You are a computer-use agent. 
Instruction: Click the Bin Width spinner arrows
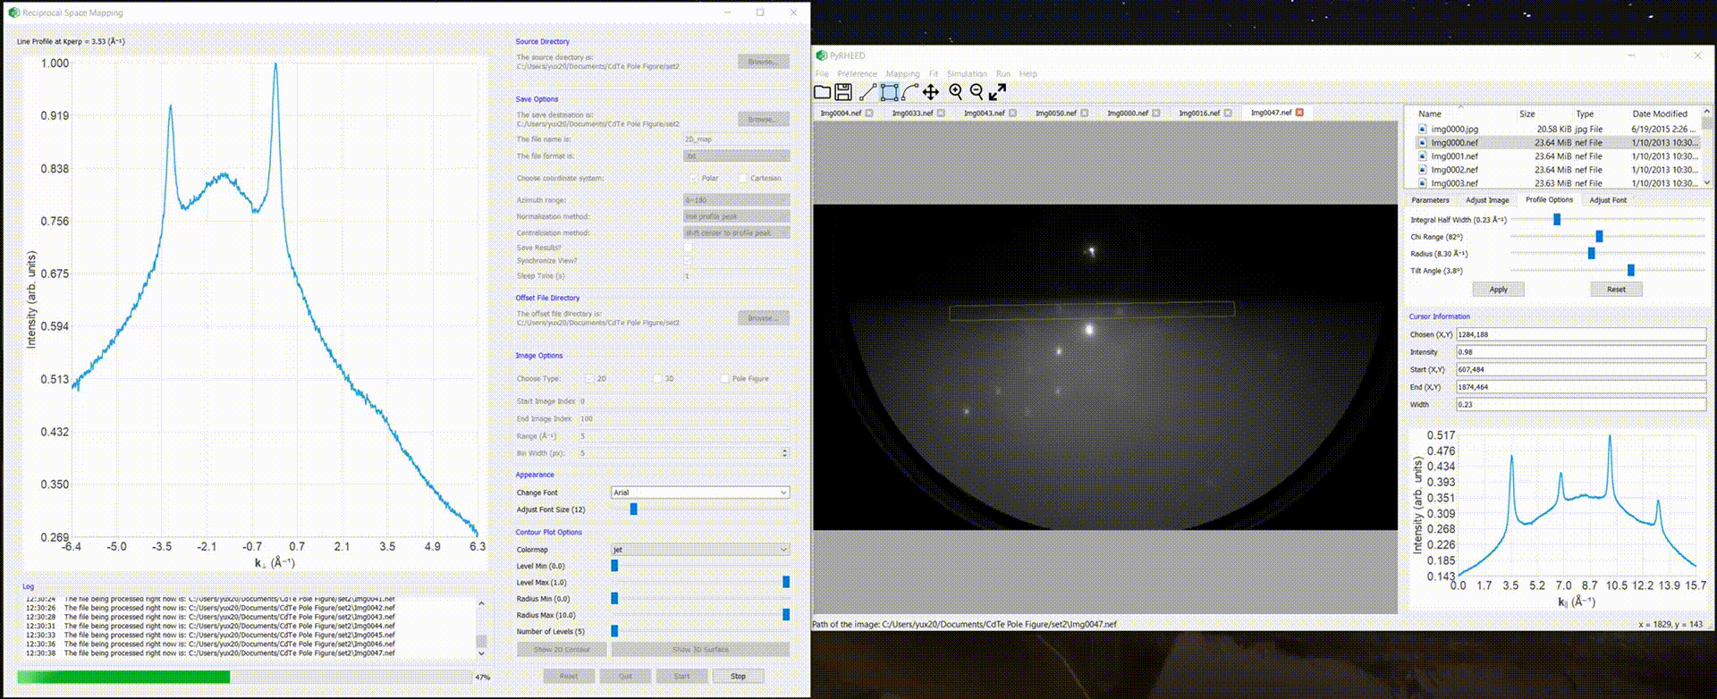click(x=784, y=453)
